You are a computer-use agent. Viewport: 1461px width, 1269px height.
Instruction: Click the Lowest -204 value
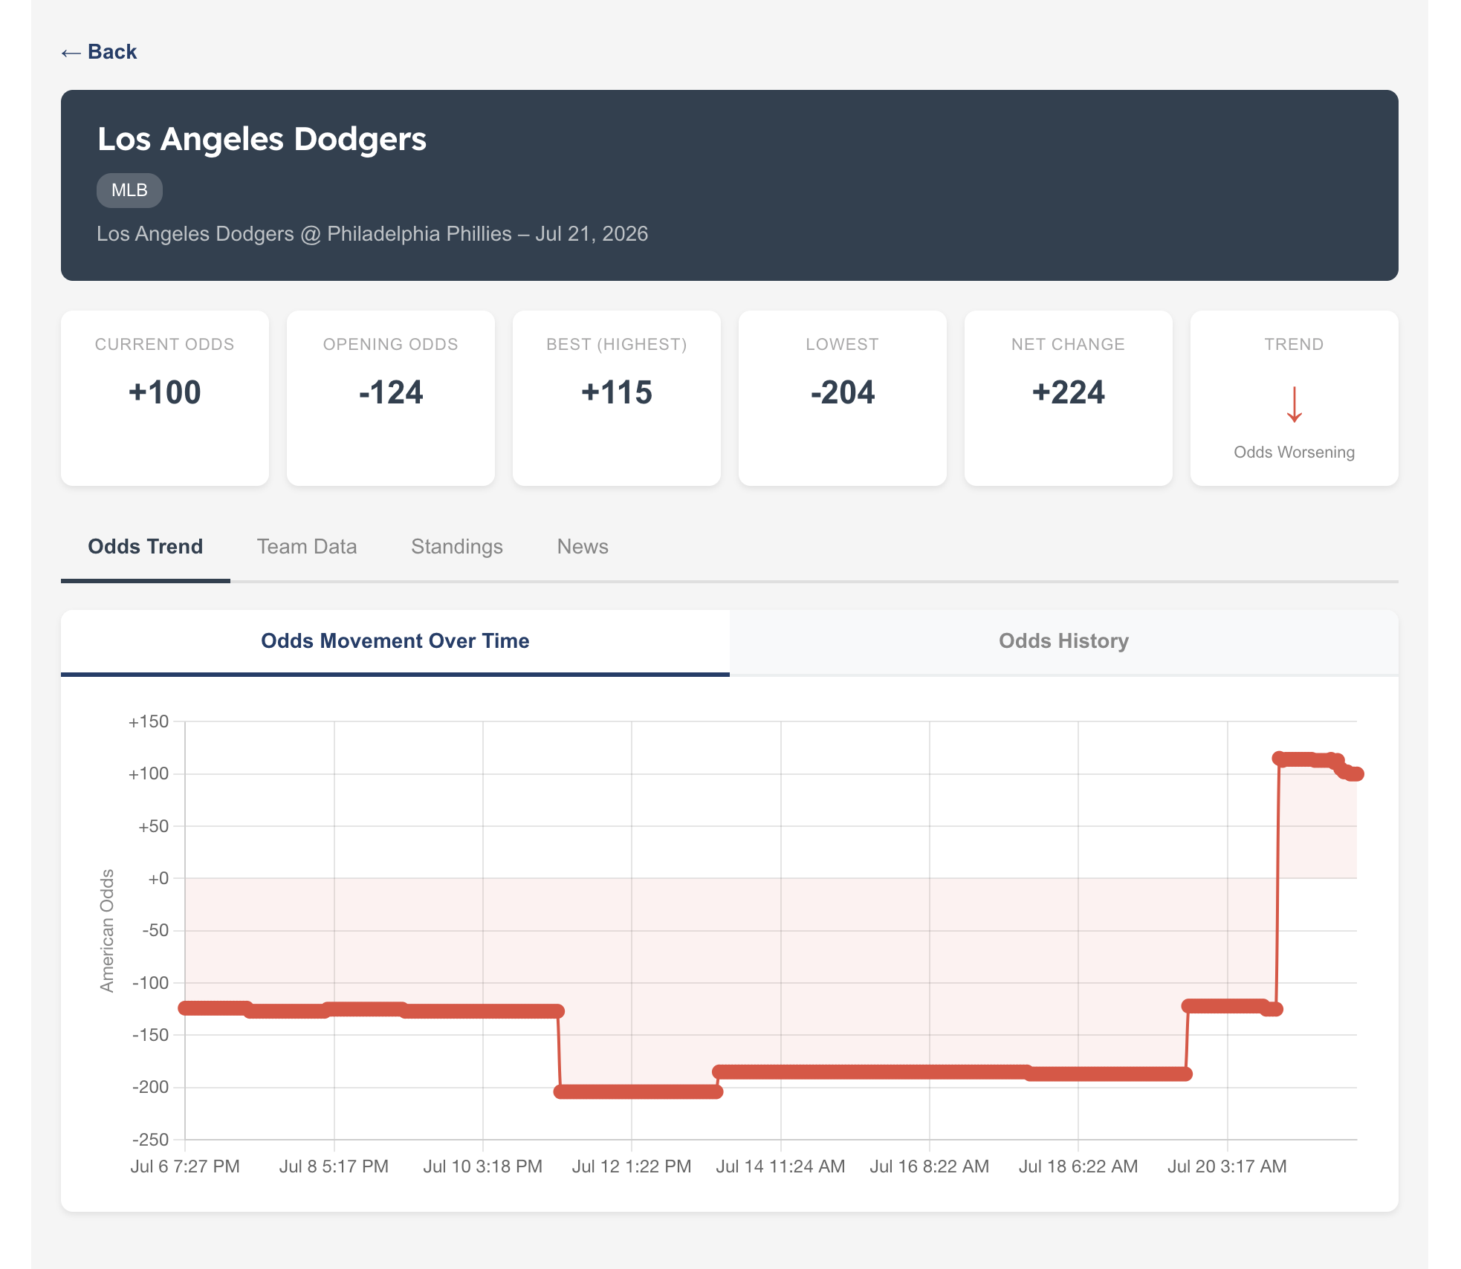843,392
